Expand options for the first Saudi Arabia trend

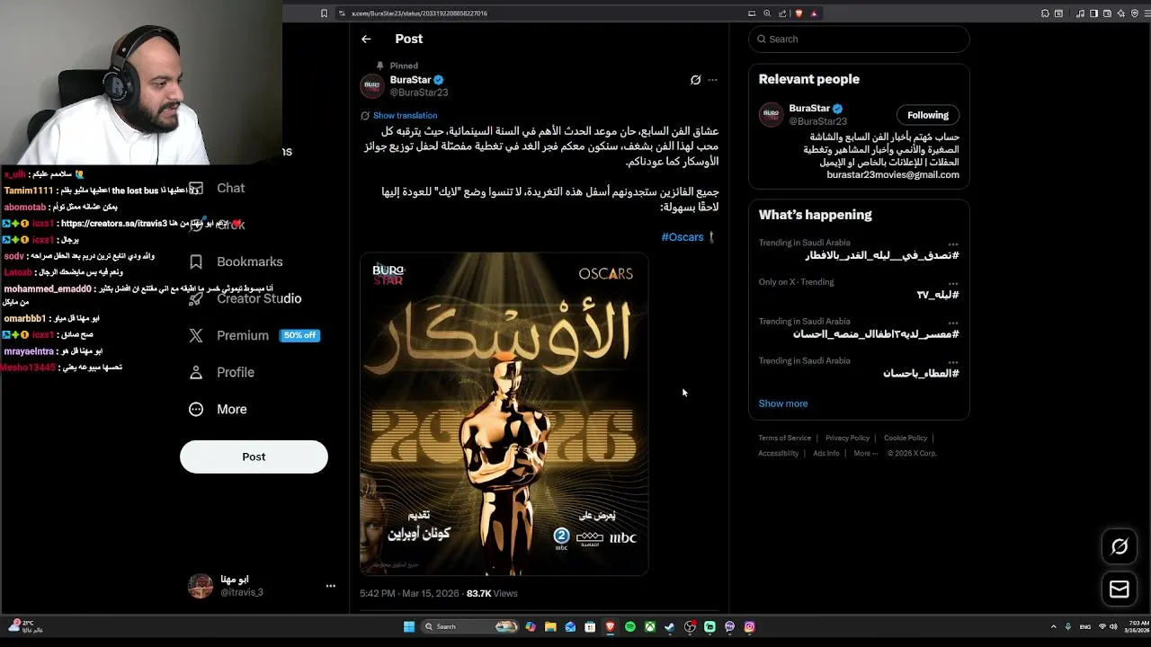(x=953, y=244)
